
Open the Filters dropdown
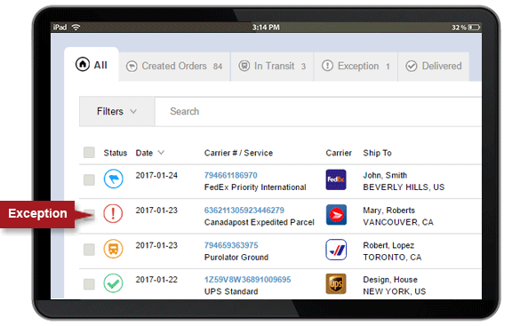tap(116, 111)
